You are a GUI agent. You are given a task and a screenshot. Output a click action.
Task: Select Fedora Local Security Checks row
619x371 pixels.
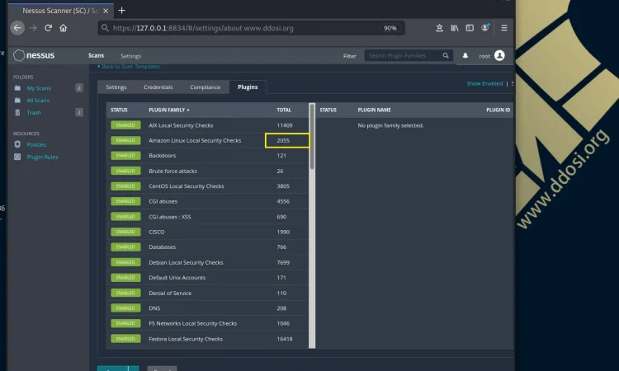[207, 339]
